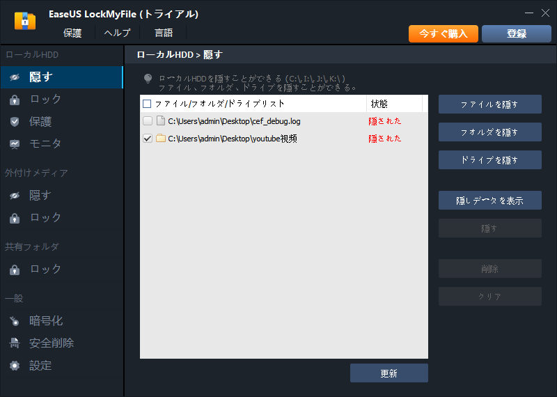Open 外付けメディア 隠す section

pos(61,196)
